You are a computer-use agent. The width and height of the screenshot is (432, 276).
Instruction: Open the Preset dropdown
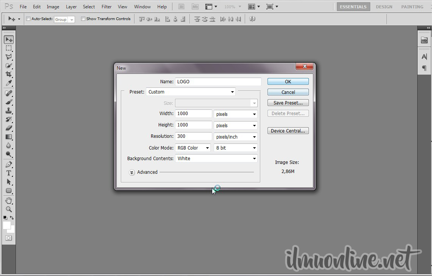(x=191, y=92)
